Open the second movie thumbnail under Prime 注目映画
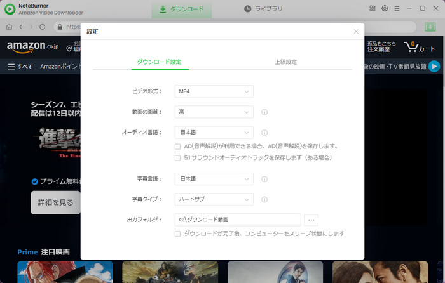Viewport: 445px width, 283px height. 170,272
